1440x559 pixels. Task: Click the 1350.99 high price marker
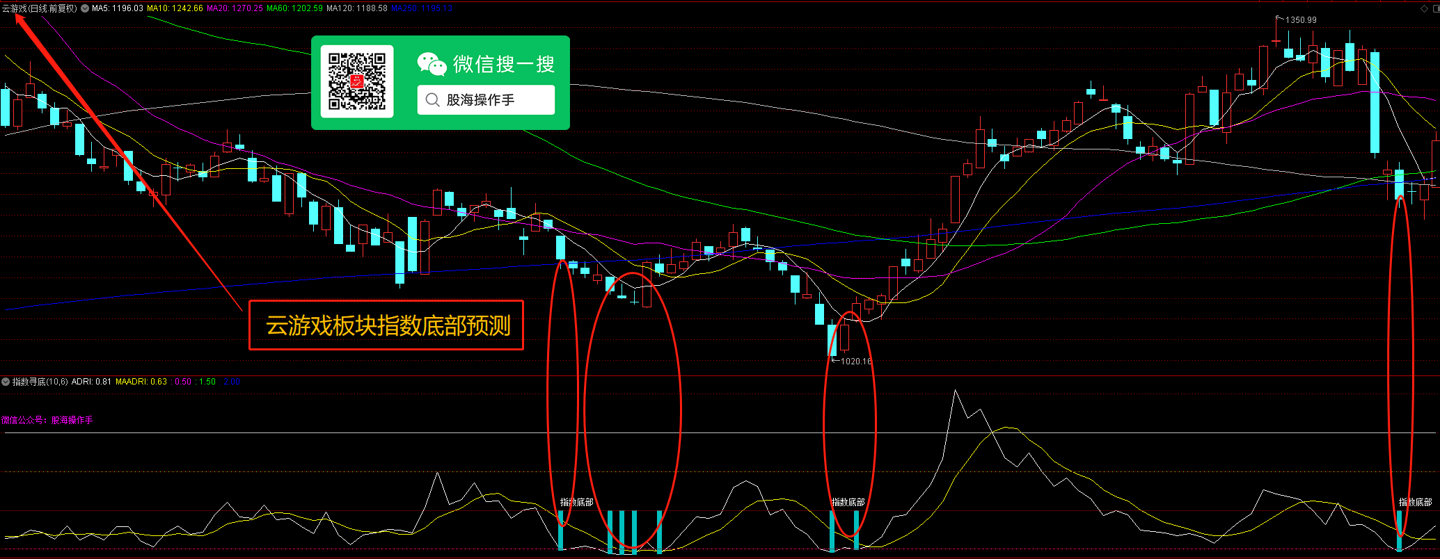click(x=1301, y=20)
